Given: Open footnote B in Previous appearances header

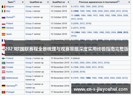Looking at the screenshot, I should click(118, 2).
